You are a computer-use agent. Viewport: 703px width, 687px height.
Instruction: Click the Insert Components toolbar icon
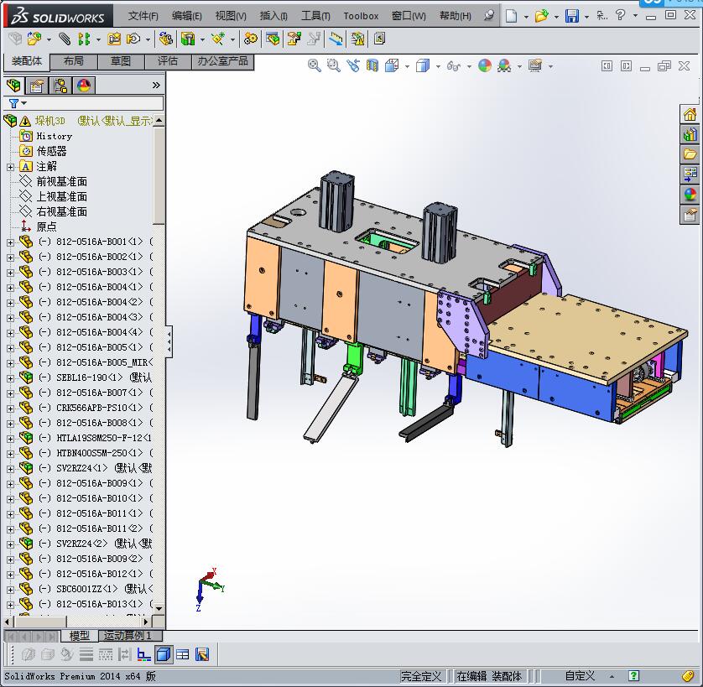[34, 39]
